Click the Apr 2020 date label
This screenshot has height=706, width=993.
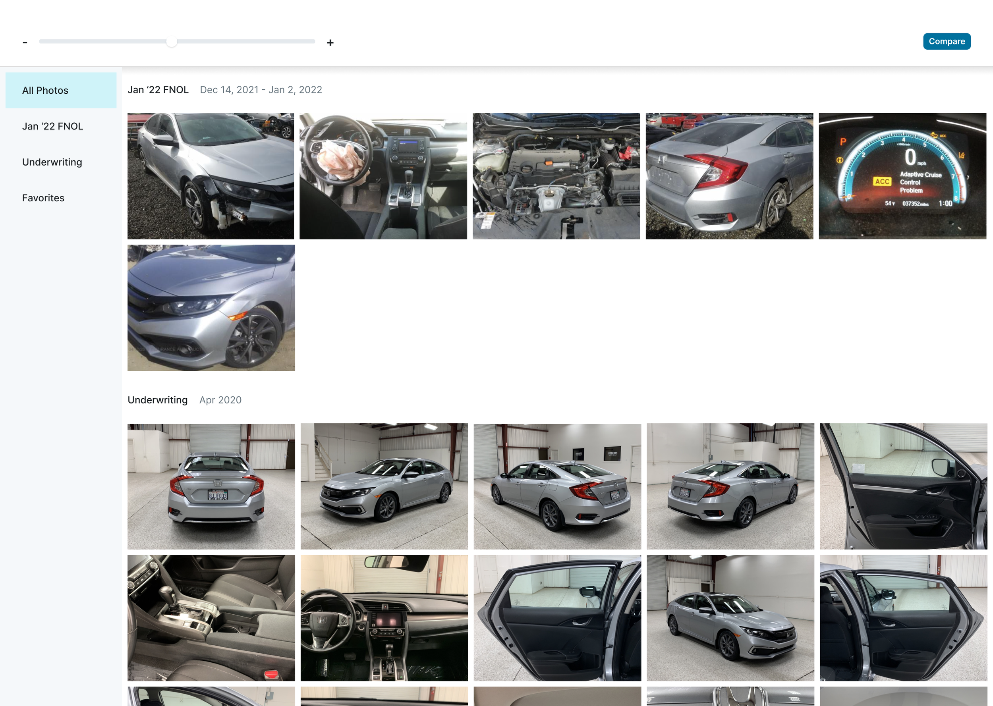pos(220,399)
